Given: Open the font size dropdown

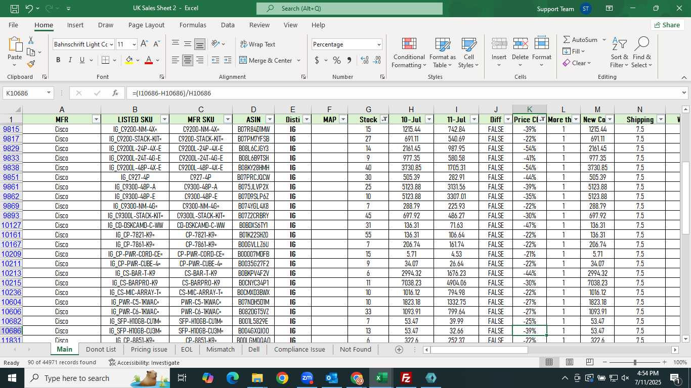Looking at the screenshot, I should click(x=134, y=44).
